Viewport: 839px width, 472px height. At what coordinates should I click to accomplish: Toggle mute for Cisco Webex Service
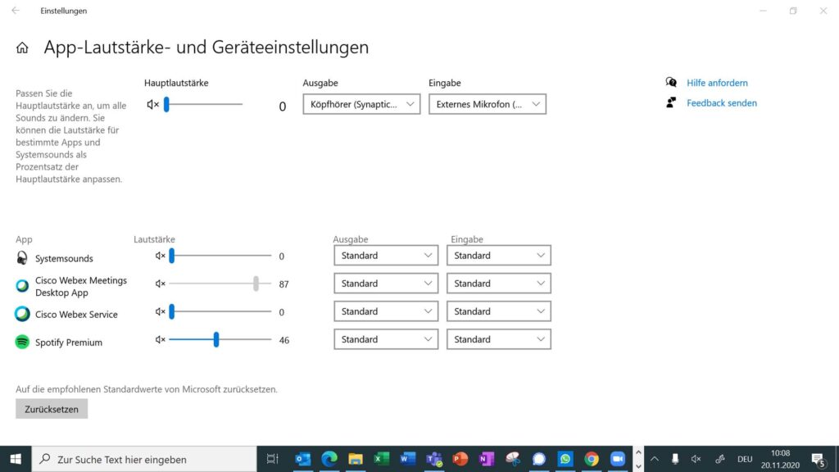click(160, 311)
